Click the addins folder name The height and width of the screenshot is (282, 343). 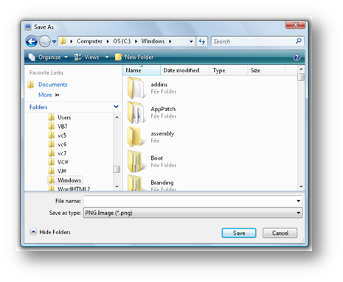159,85
